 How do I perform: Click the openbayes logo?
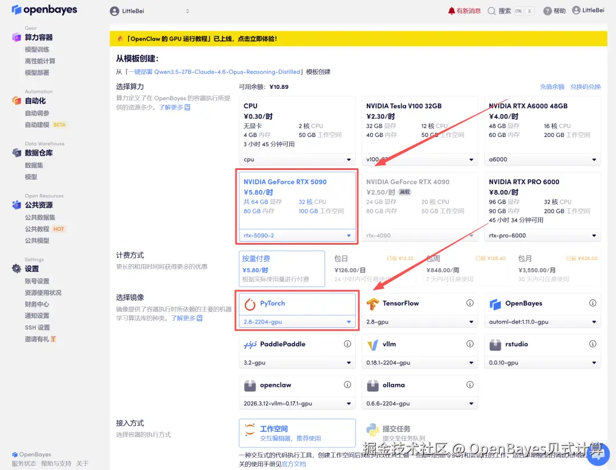point(44,10)
